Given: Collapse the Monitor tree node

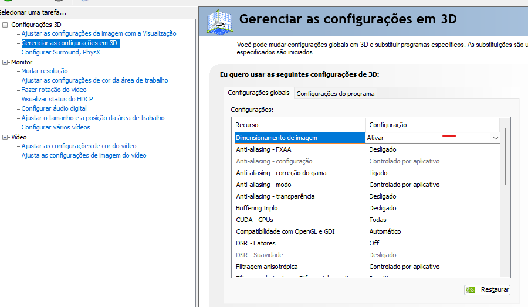Looking at the screenshot, I should pos(5,62).
